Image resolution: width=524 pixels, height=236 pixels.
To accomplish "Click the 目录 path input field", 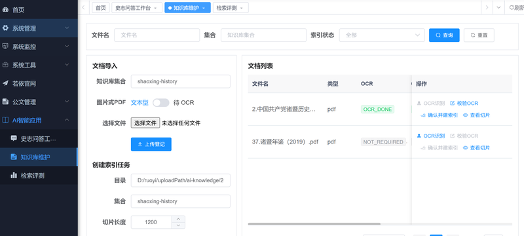I will 181,180.
